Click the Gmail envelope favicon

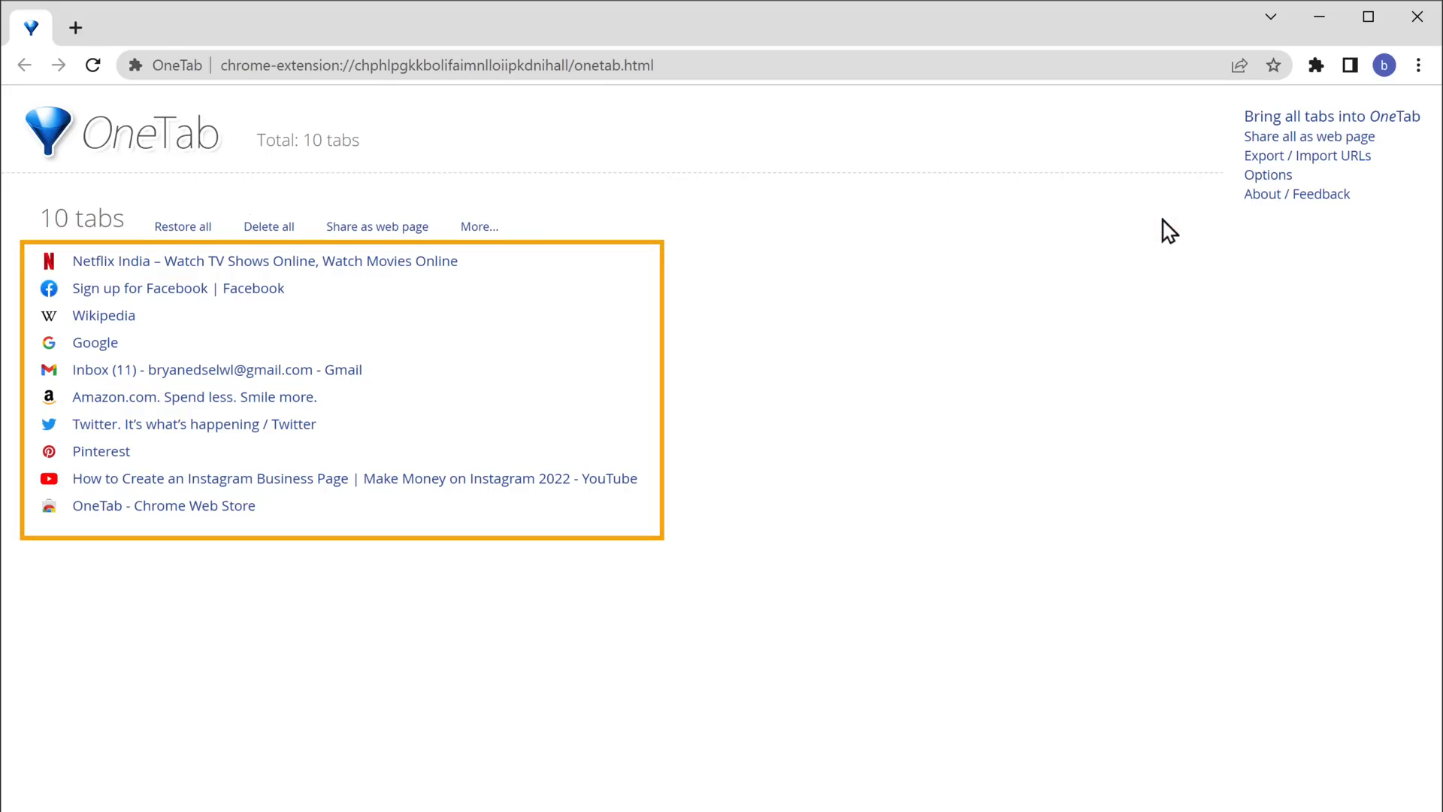point(49,370)
